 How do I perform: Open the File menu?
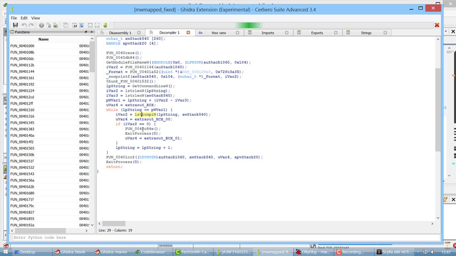point(14,18)
